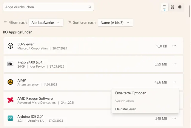The width and height of the screenshot is (191, 128).
Task: Focus the Apps durchsuchen search field
Action: pos(45,7)
